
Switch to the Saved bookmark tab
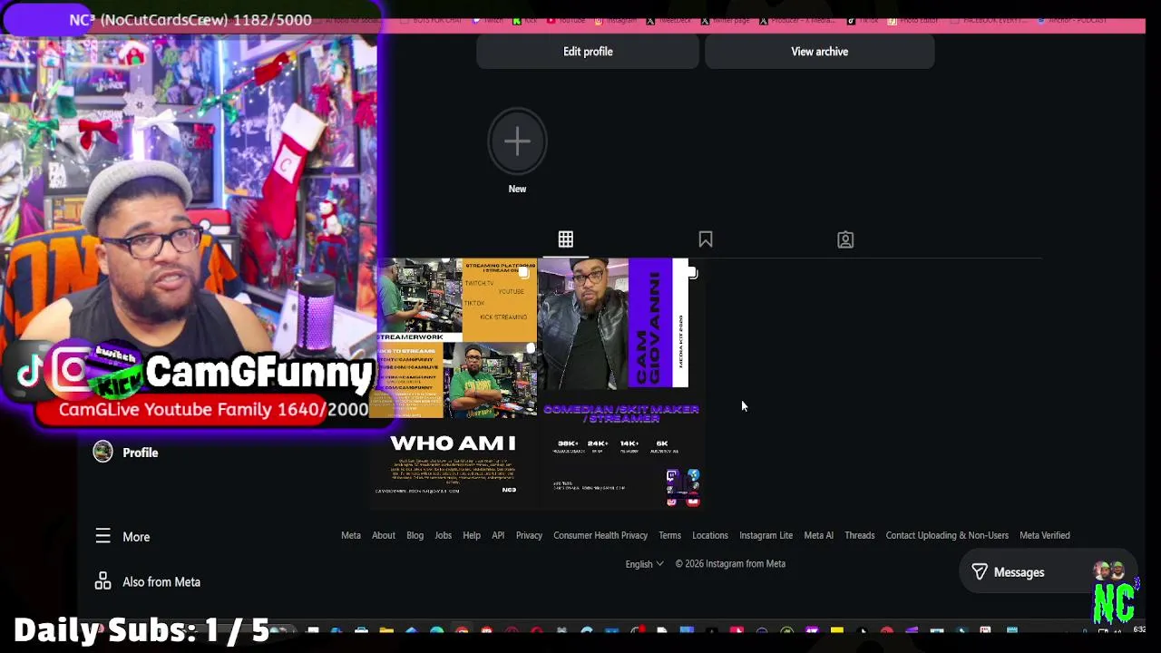pyautogui.click(x=706, y=239)
